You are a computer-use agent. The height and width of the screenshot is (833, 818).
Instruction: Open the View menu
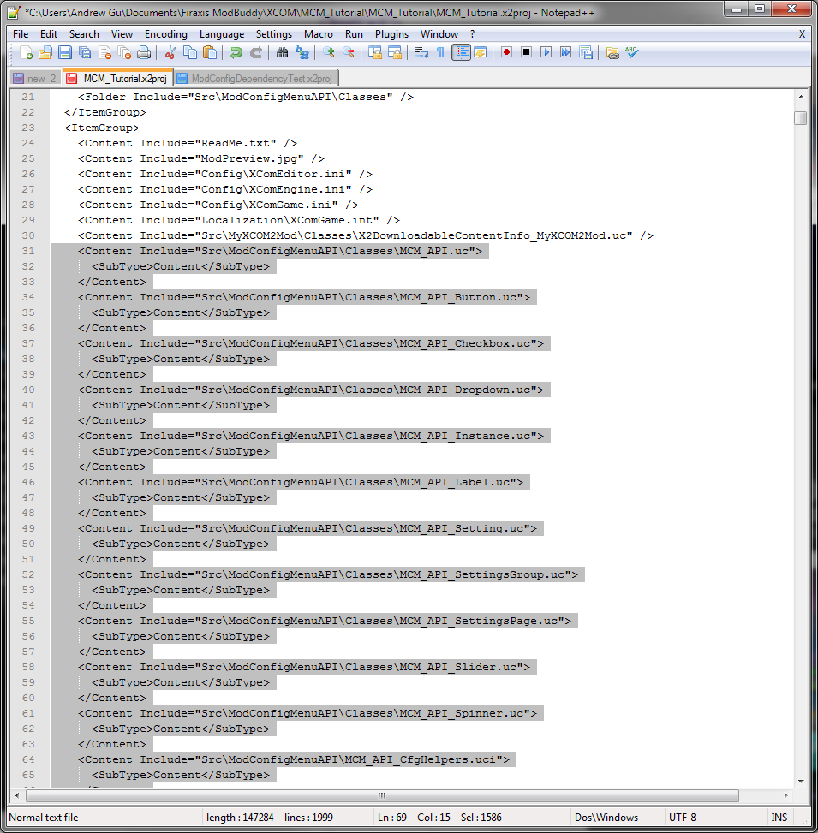click(122, 34)
